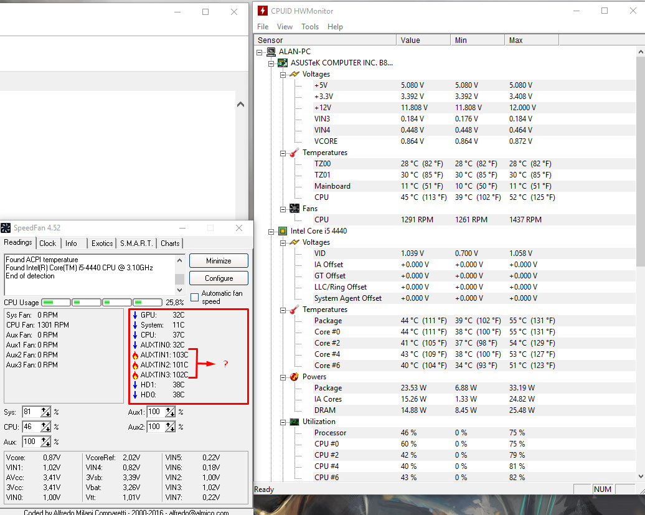The width and height of the screenshot is (645, 515).
Task: Collapse the ALAN-PC tree node
Action: click(260, 52)
